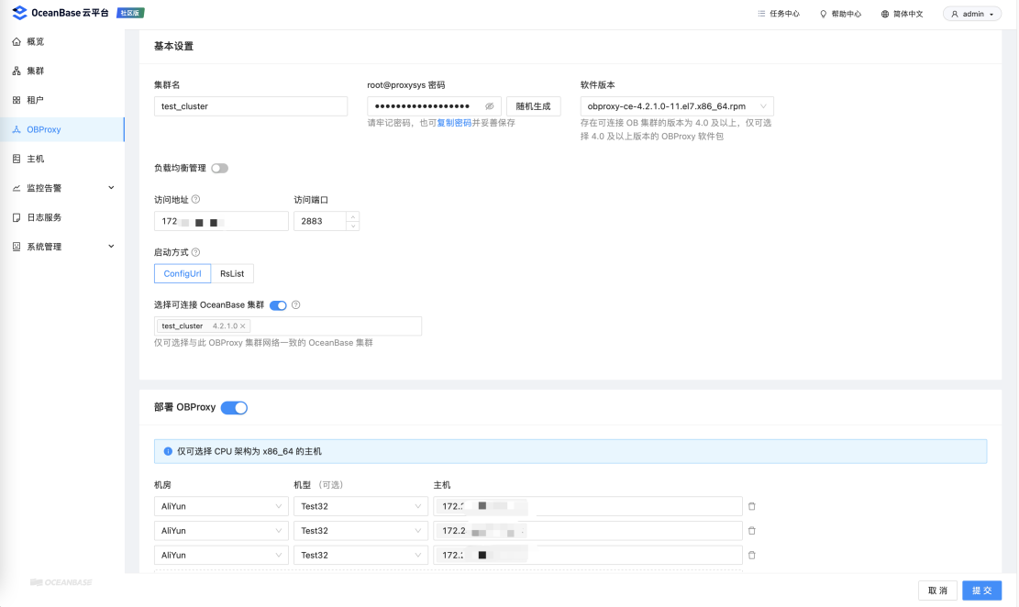Select OBProxy in sidebar
This screenshot has width=1019, height=607.
(x=62, y=129)
